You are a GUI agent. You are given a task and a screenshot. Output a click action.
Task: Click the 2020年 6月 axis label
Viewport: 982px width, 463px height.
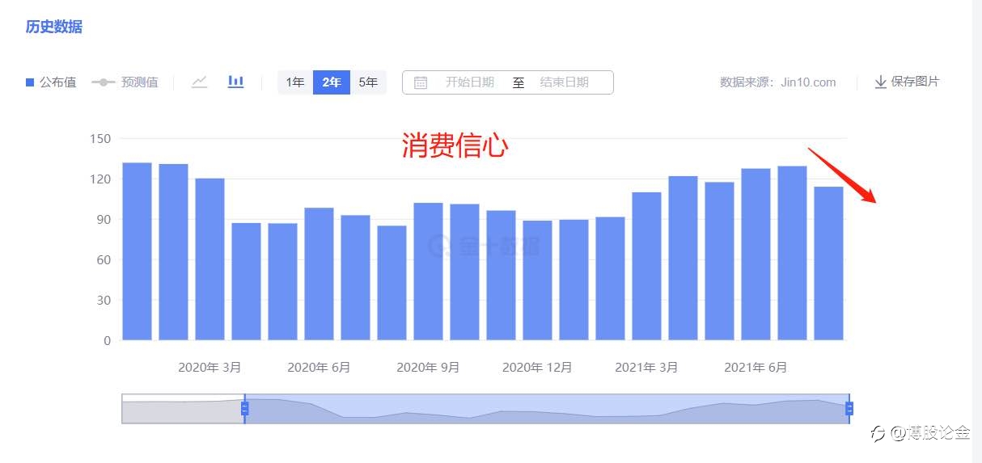pyautogui.click(x=319, y=368)
